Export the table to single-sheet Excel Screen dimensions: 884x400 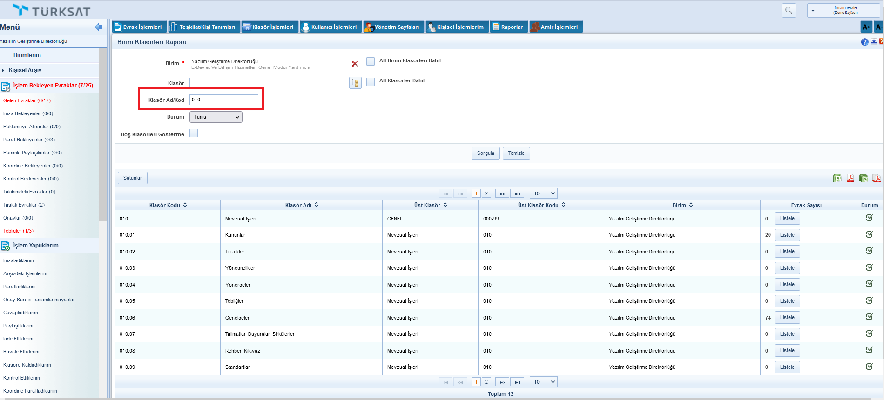pos(837,178)
